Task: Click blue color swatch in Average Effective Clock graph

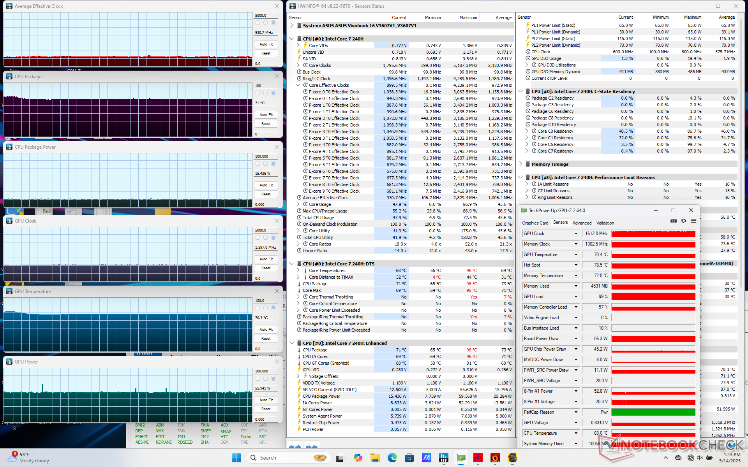Action: click(x=273, y=23)
